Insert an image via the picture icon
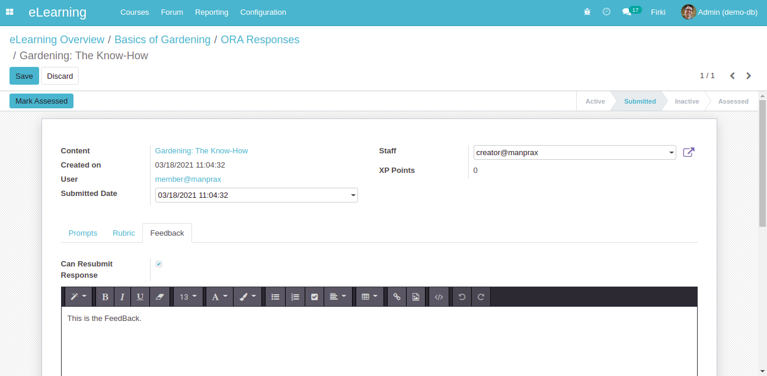Screen dimensions: 767x376 416,297
